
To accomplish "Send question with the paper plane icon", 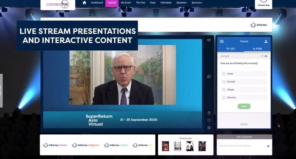I will pos(268,146).
